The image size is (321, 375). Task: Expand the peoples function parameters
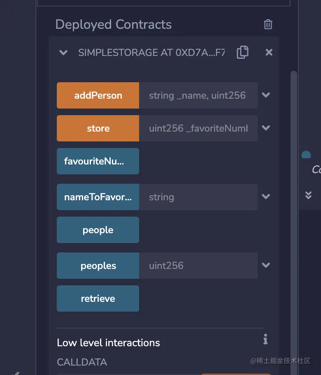pos(266,265)
